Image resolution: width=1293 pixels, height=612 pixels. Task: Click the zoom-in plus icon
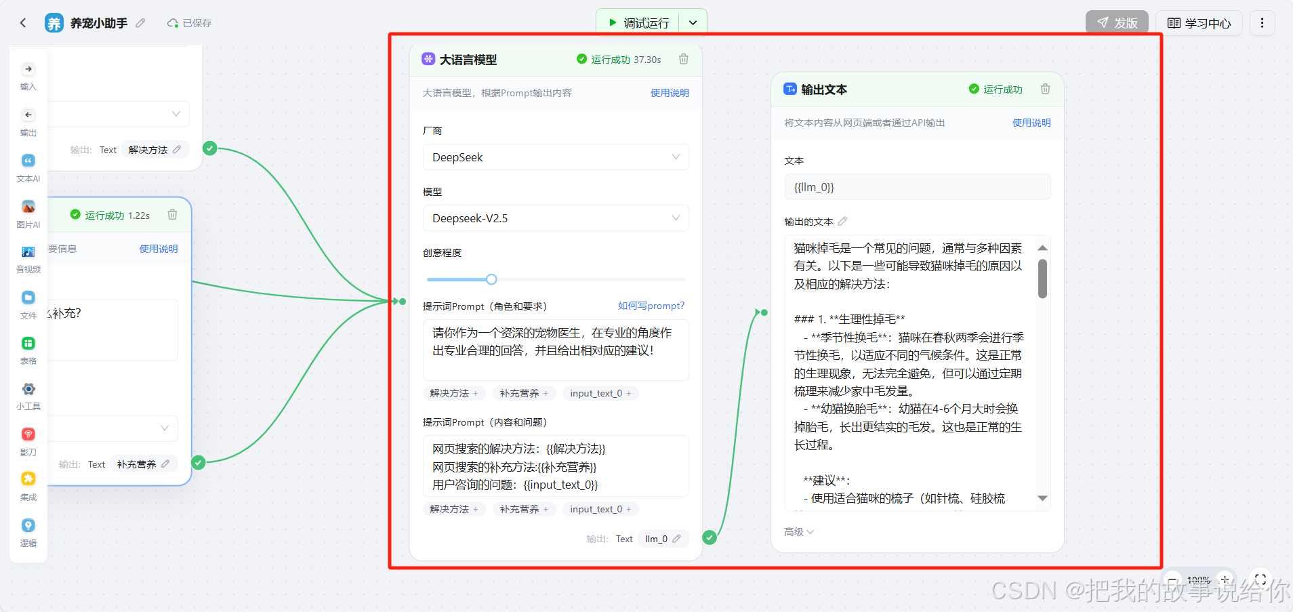pyautogui.click(x=1225, y=579)
